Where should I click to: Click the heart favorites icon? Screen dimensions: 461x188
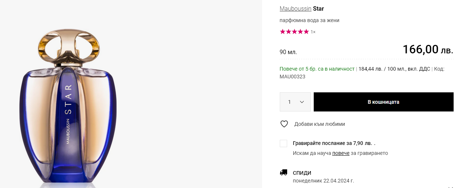pos(284,124)
